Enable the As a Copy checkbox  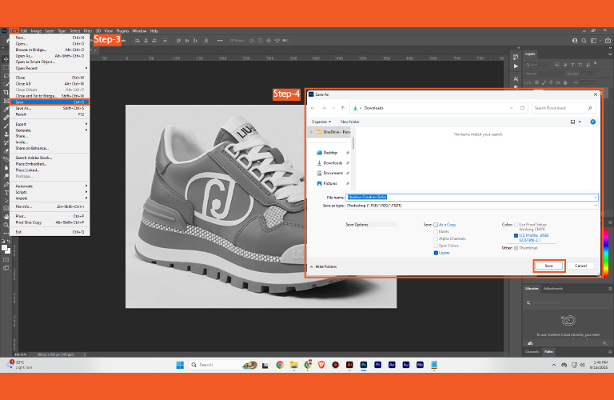[436, 225]
